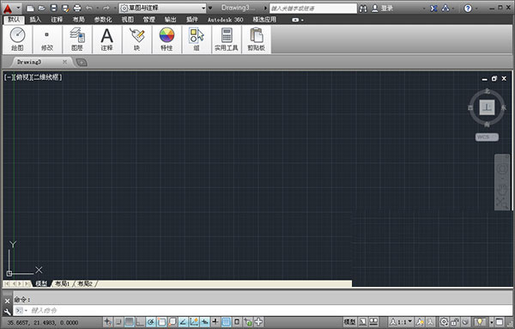Toggle Ortho Mode in status bar

coord(140,322)
